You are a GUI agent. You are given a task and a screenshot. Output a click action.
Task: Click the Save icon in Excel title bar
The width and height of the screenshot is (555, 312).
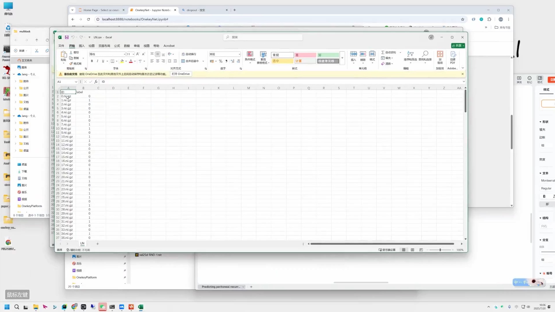click(66, 37)
